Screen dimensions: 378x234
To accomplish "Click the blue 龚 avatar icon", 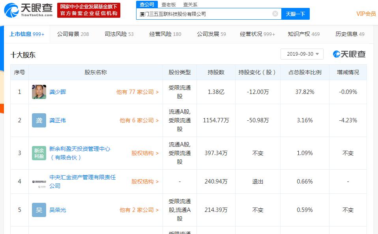I will 39,120.
